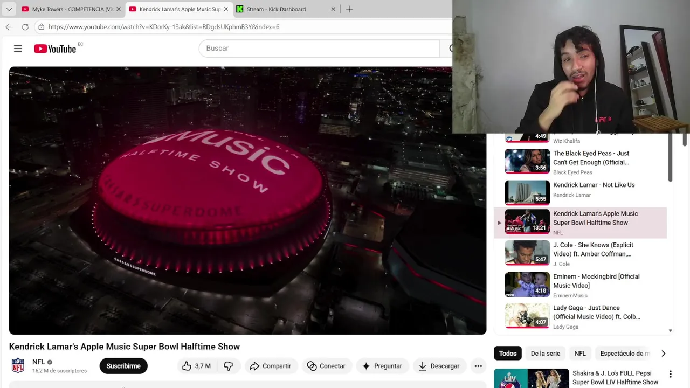Click the 3,7 M like count
The width and height of the screenshot is (690, 388).
(x=203, y=366)
